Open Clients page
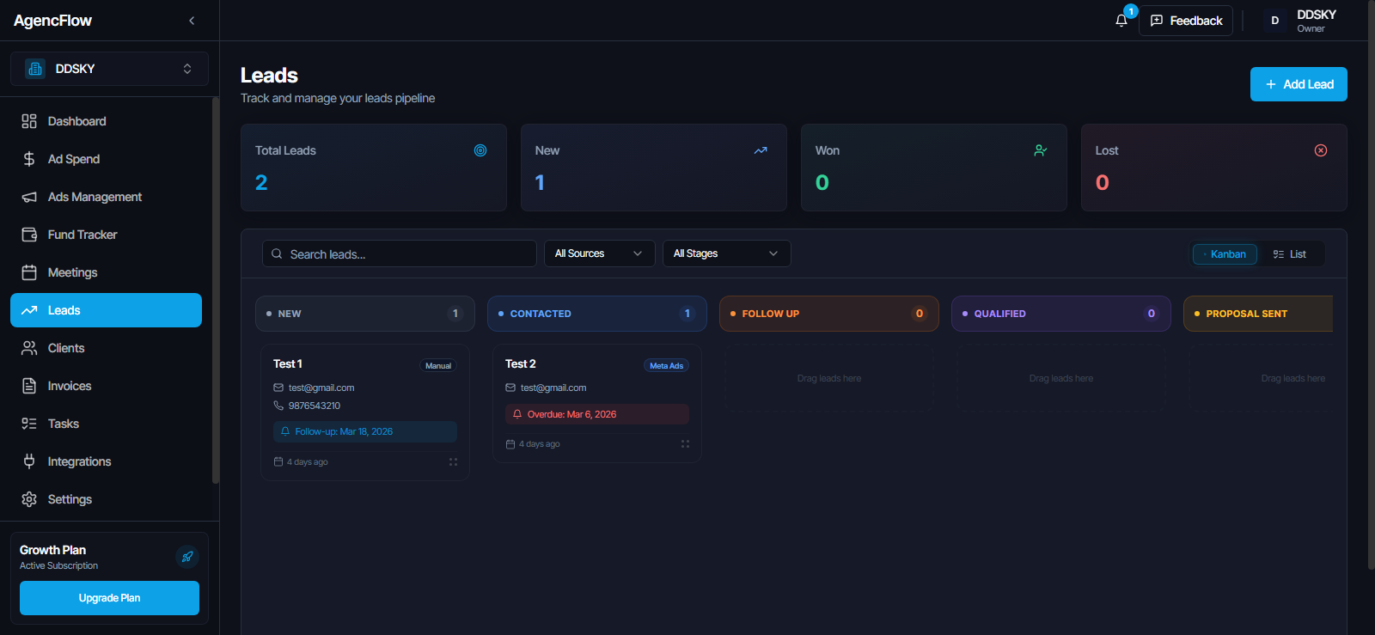 (x=106, y=348)
